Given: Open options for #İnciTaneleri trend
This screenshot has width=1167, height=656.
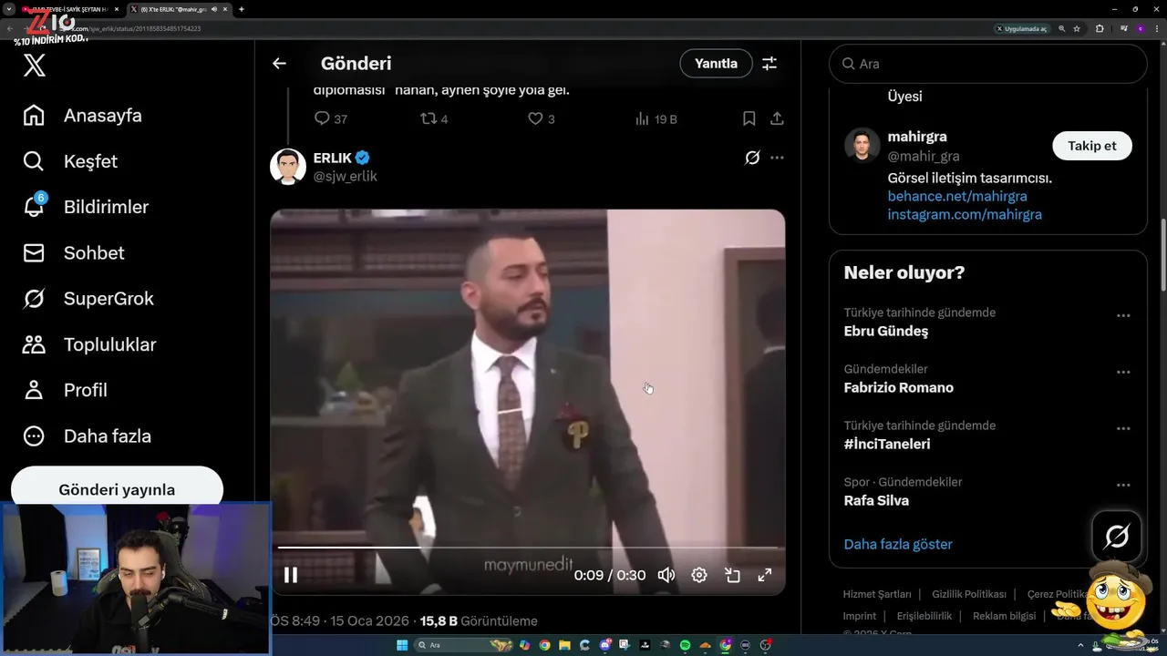Looking at the screenshot, I should click(x=1123, y=429).
